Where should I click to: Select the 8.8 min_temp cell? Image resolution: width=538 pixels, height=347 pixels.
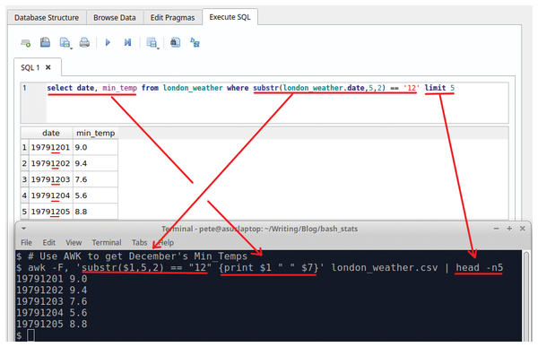tap(95, 212)
